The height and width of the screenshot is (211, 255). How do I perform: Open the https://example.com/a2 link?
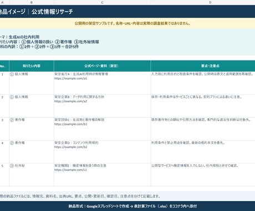click(x=70, y=101)
